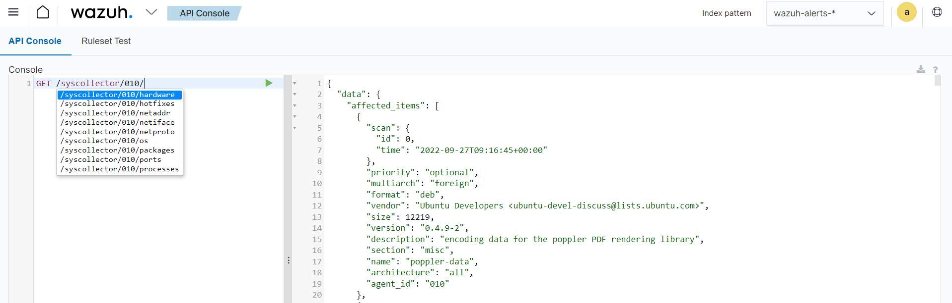The image size is (952, 303).
Task: Open the console help question mark
Action: coord(935,70)
